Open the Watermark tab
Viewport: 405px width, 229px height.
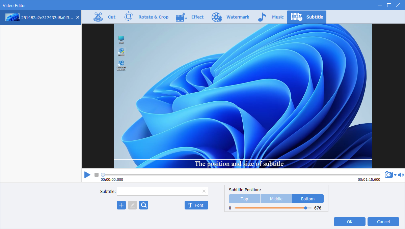pyautogui.click(x=231, y=17)
